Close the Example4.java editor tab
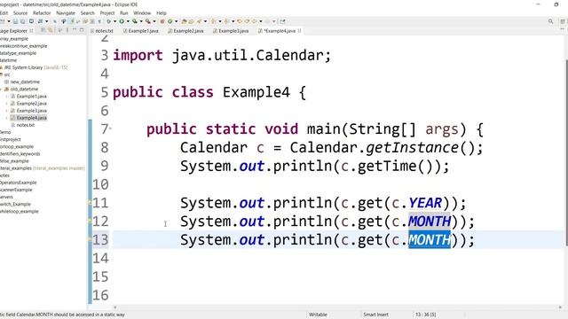 tap(299, 31)
